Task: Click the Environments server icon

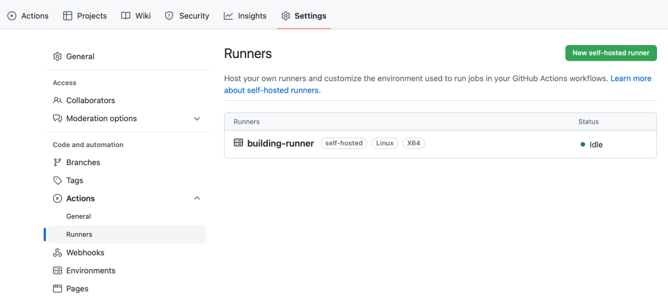Action: coord(58,271)
